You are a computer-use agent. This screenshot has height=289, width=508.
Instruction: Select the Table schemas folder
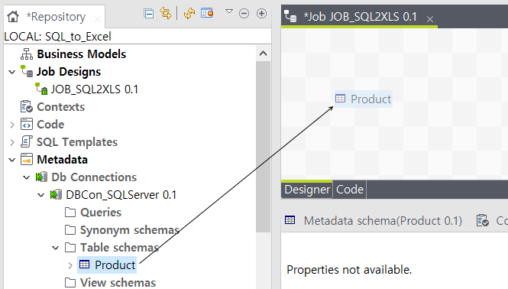coord(119,248)
